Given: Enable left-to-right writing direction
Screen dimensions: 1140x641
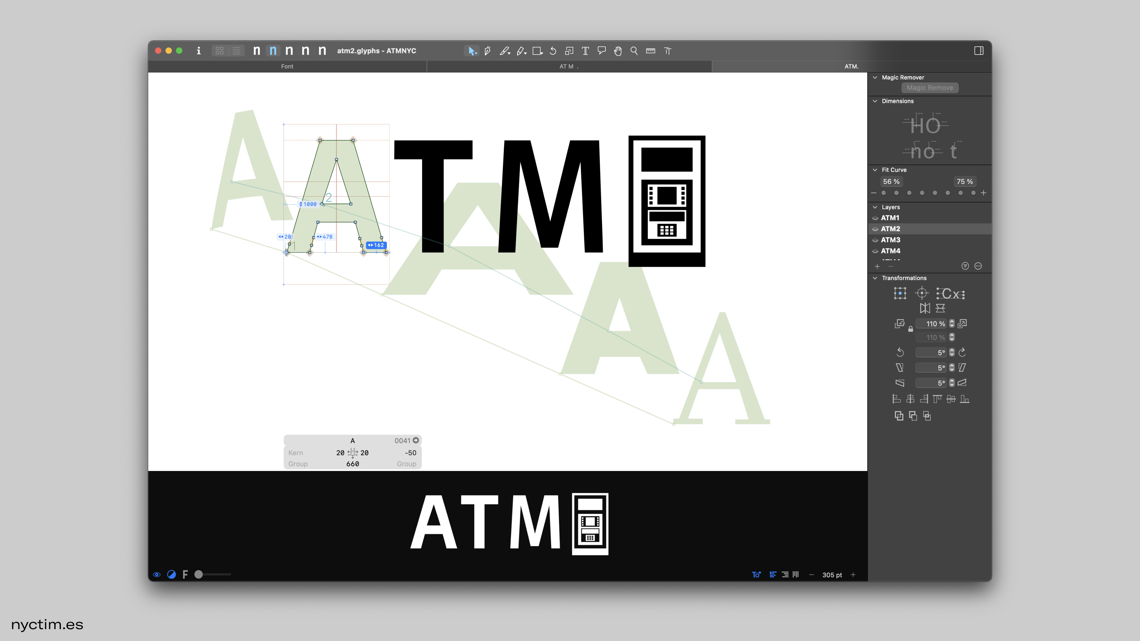Looking at the screenshot, I should [773, 574].
